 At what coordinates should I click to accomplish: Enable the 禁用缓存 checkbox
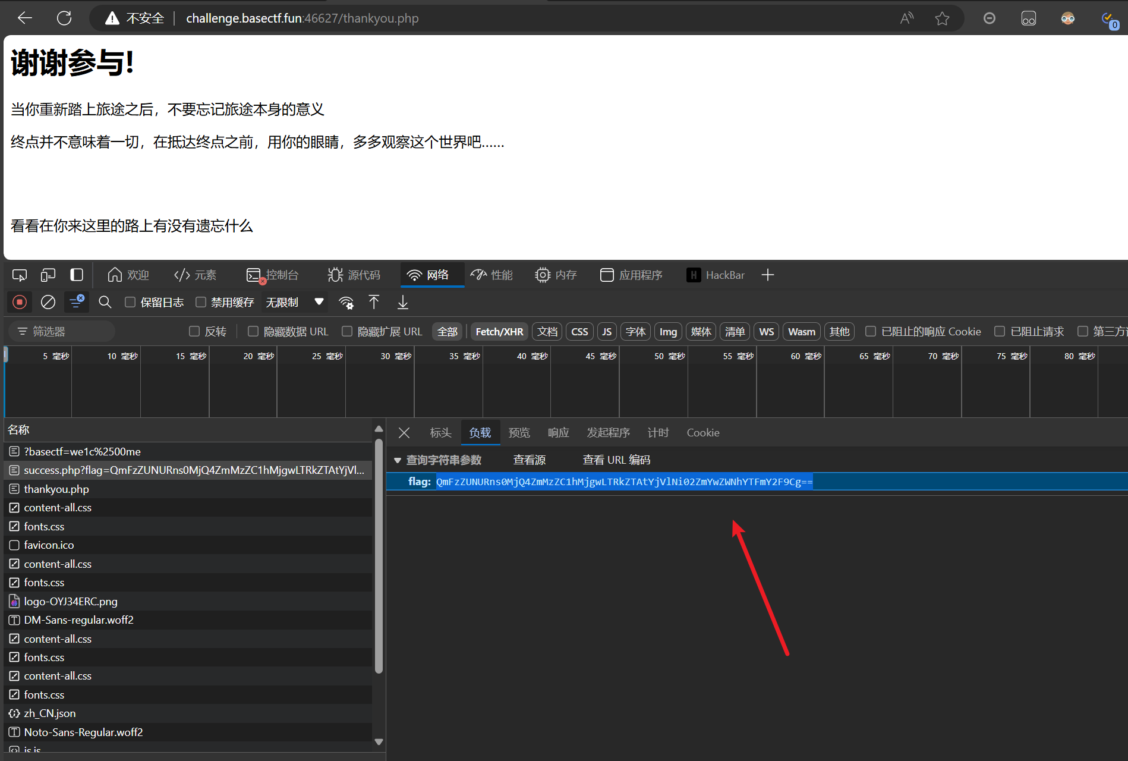point(201,302)
